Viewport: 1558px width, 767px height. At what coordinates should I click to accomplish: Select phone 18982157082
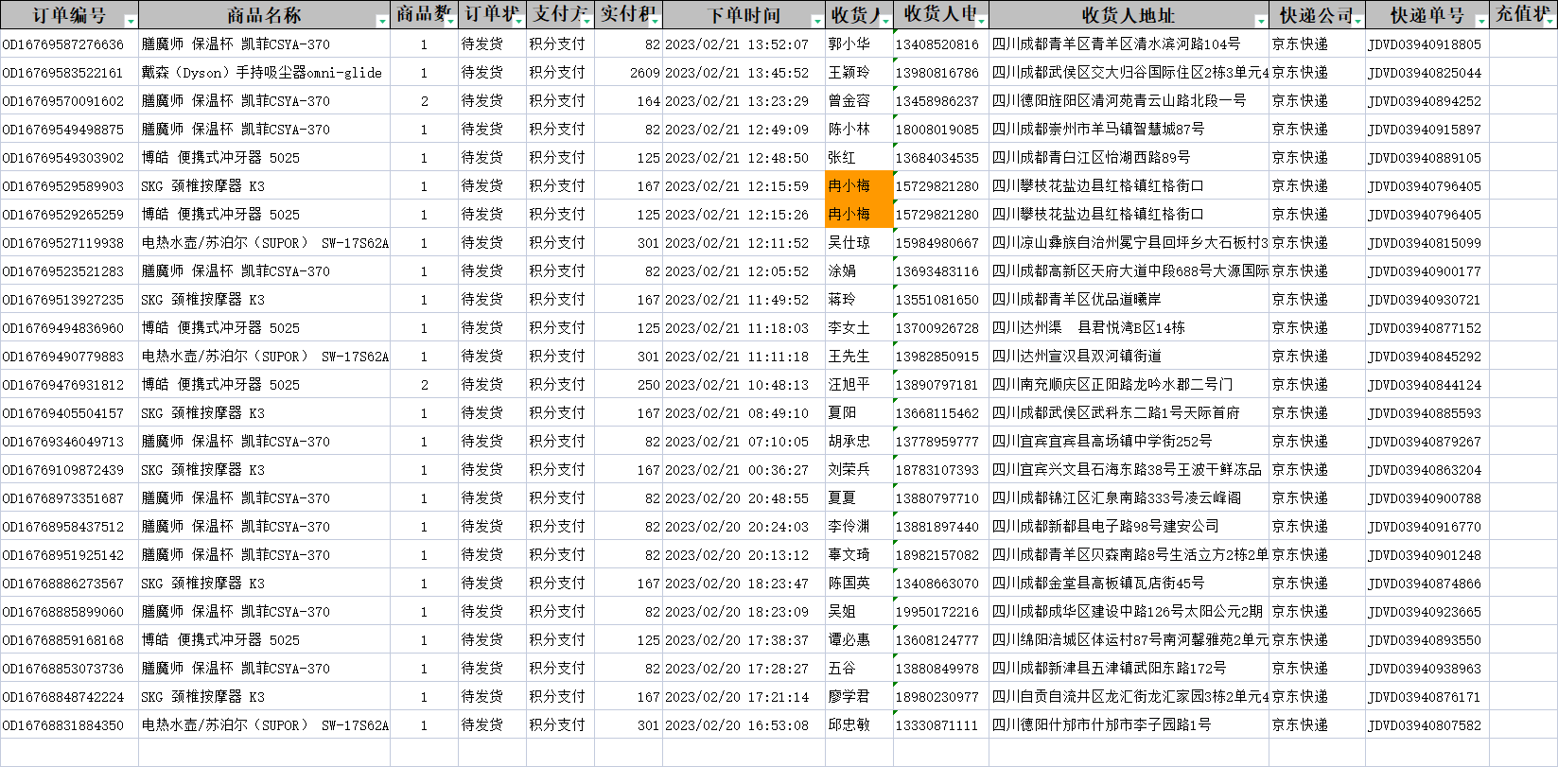941,555
